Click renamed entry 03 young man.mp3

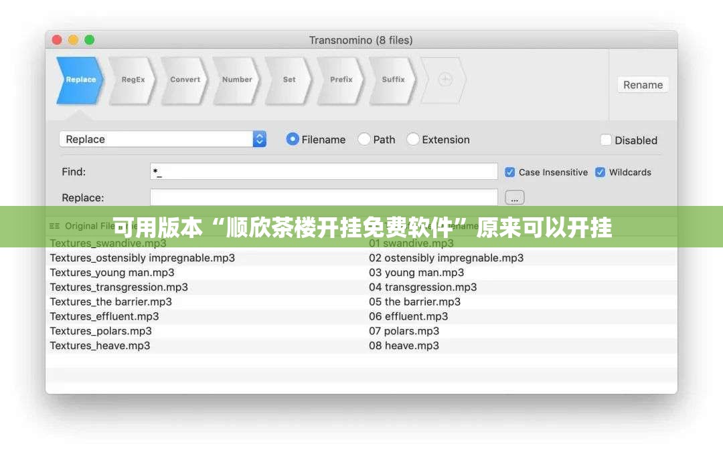[x=416, y=273]
